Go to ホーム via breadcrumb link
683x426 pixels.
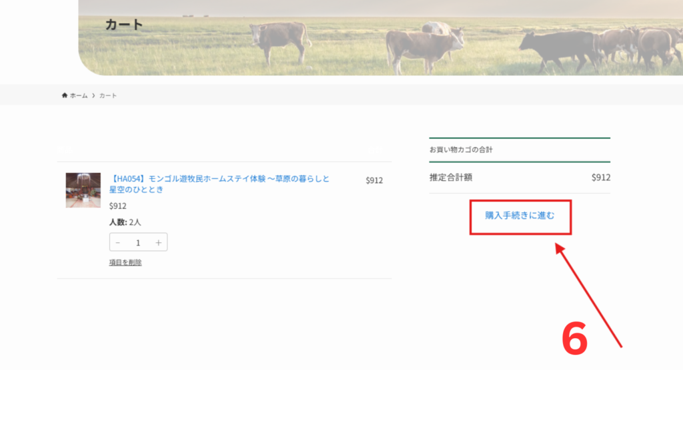click(x=79, y=96)
